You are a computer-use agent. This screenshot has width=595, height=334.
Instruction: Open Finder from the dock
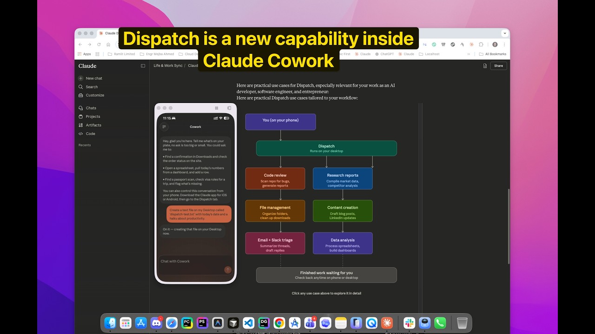pos(110,323)
